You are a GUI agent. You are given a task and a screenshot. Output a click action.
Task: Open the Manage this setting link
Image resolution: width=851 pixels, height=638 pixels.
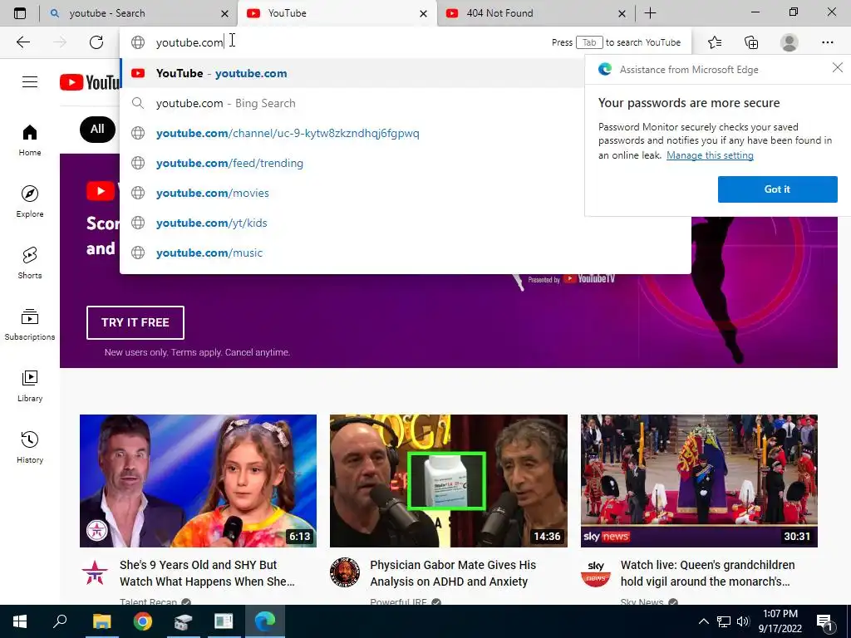(710, 155)
